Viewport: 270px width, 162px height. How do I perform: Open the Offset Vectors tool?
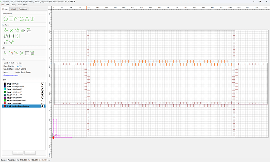click(6, 36)
